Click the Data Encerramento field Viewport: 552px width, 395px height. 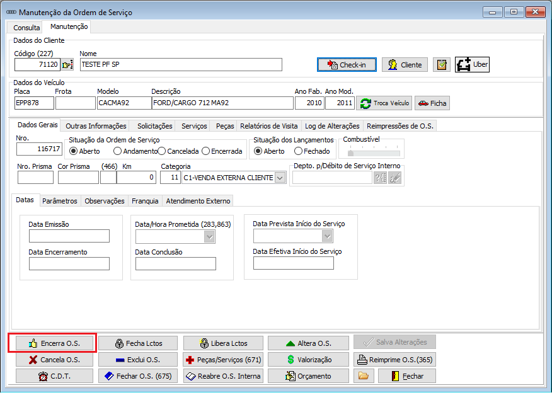[69, 264]
